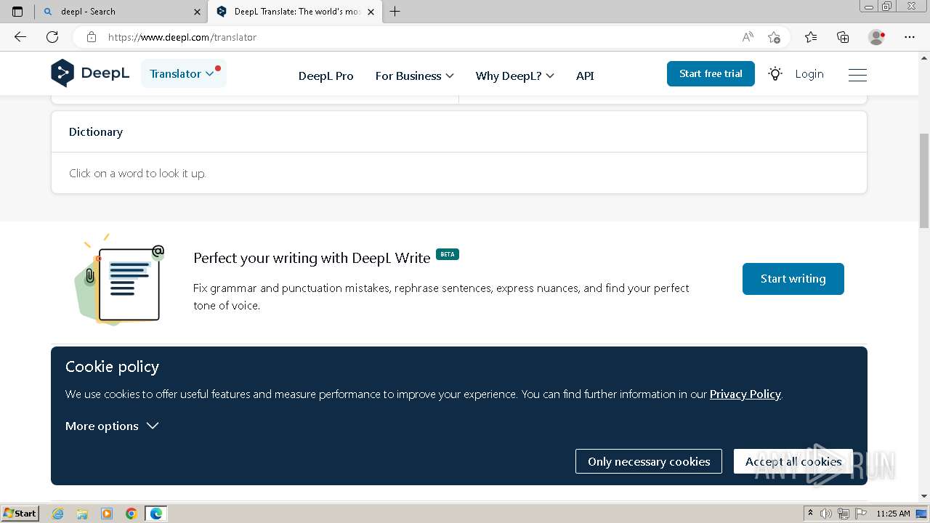930x523 pixels.
Task: Switch to the deepl - Search tab
Action: [x=120, y=12]
